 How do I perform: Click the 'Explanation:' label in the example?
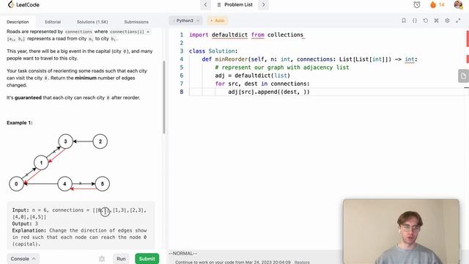pos(29,230)
